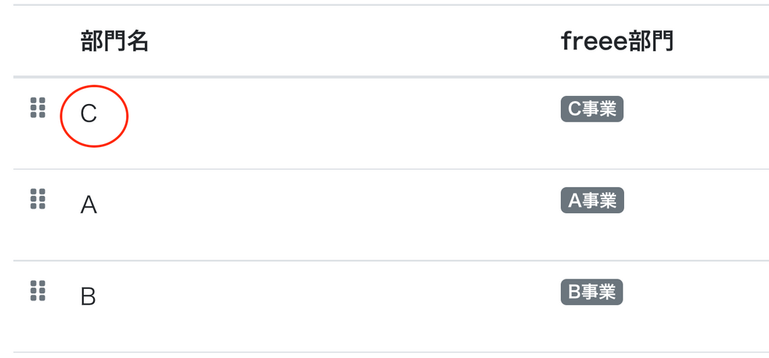769x358 pixels.
Task: Click department name C circled in red
Action: pyautogui.click(x=89, y=114)
